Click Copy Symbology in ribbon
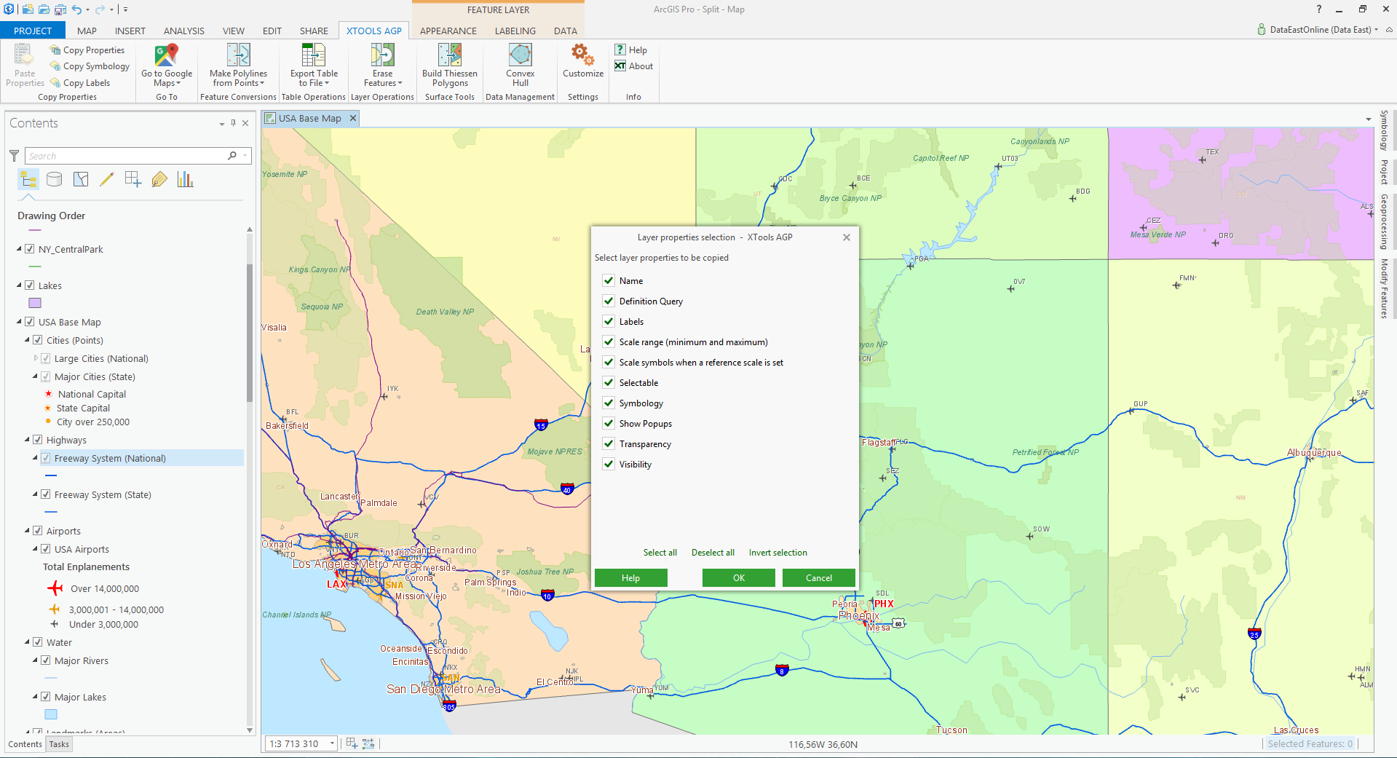 [x=90, y=66]
